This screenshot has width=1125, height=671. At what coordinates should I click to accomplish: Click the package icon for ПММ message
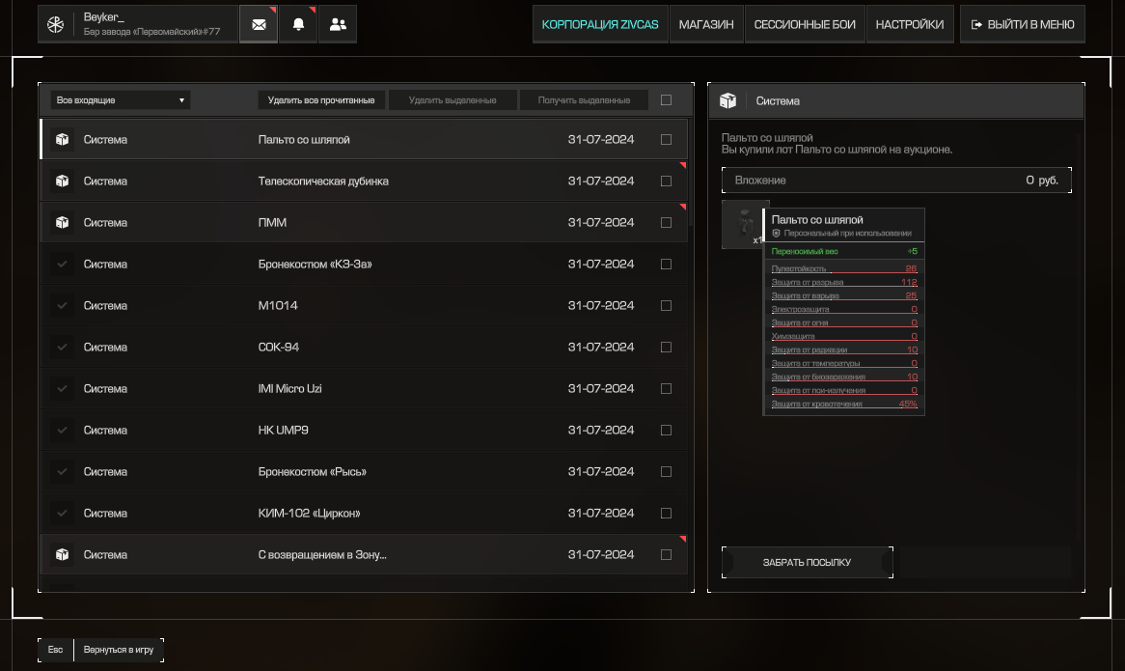coord(63,223)
